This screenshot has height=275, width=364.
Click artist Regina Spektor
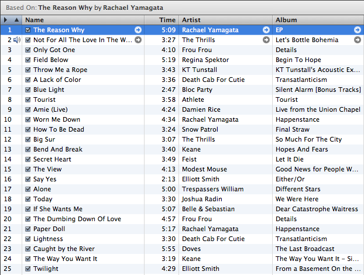[x=205, y=60]
